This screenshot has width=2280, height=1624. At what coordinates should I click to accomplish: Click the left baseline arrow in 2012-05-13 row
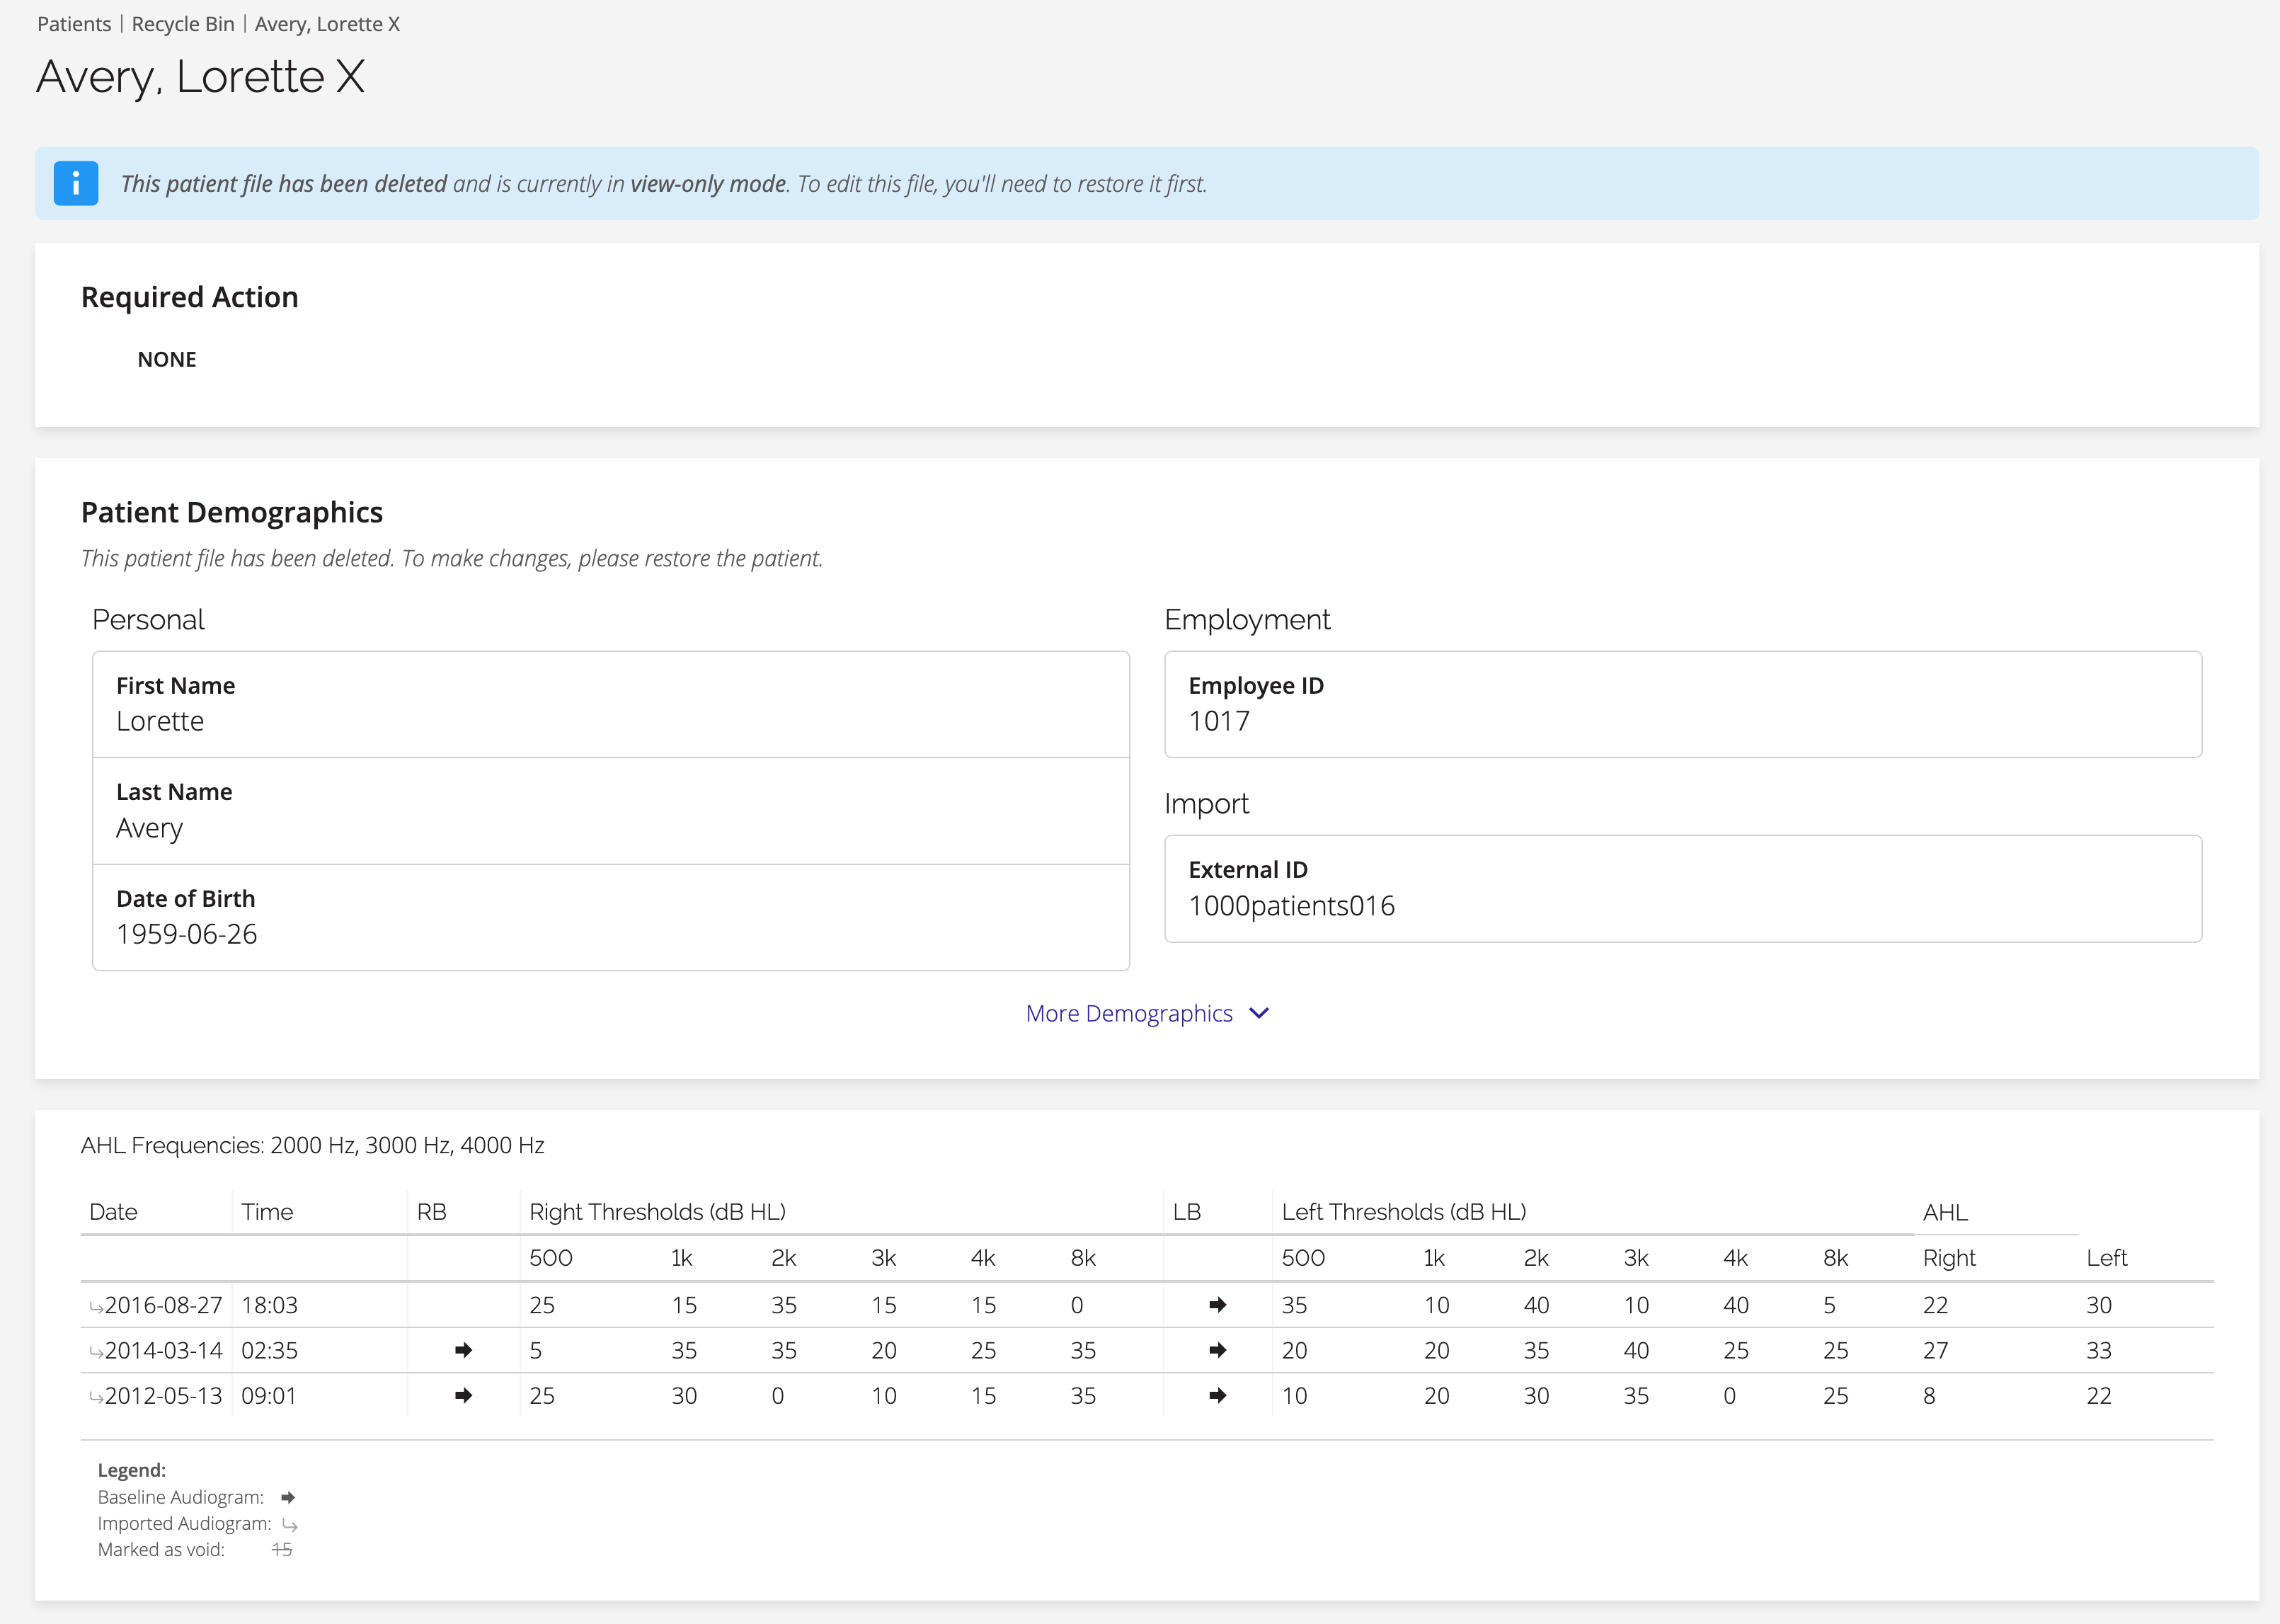pos(1217,1395)
